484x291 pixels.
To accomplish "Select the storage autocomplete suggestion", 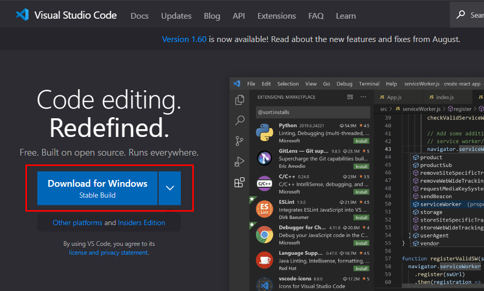I will point(447,212).
